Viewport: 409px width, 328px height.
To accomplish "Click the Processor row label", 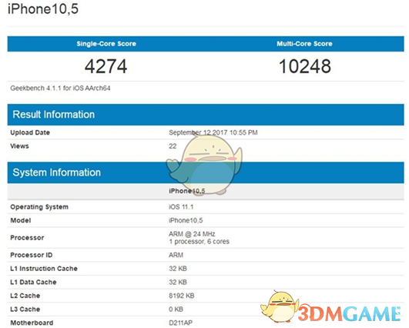I will (x=27, y=238).
